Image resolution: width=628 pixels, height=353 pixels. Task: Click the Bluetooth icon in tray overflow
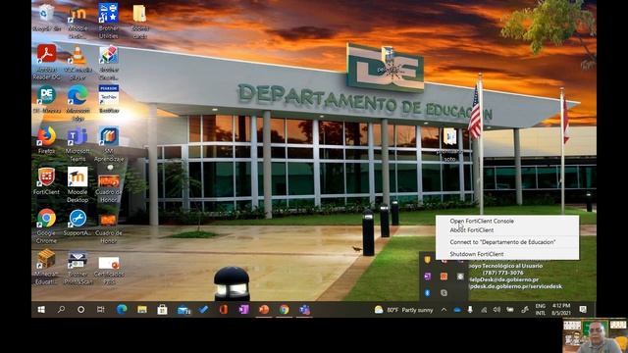click(428, 293)
